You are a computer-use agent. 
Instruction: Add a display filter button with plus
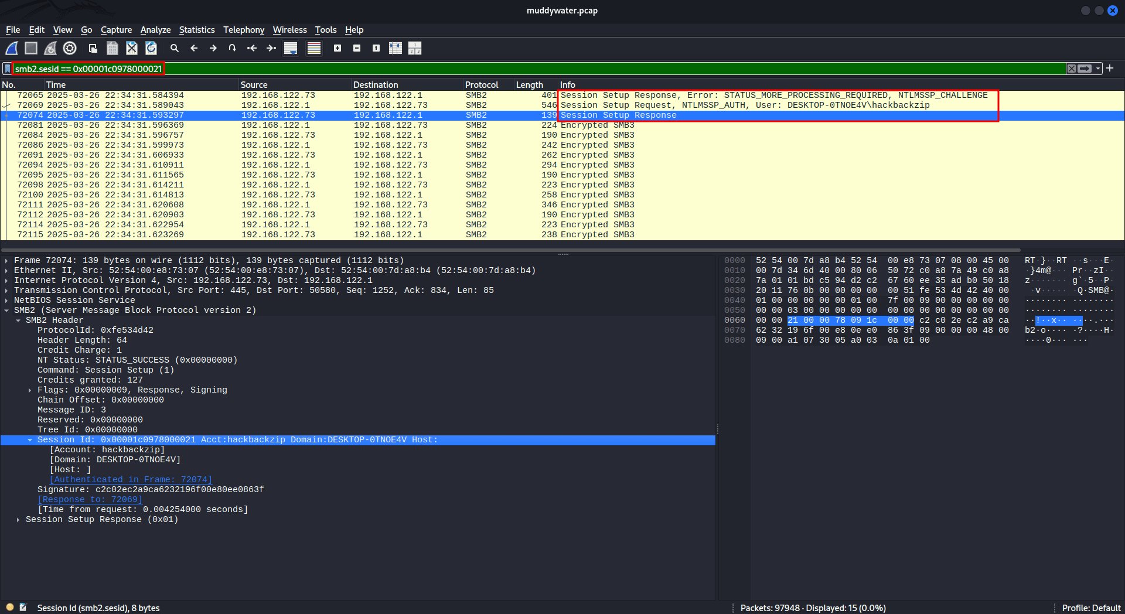[1110, 69]
